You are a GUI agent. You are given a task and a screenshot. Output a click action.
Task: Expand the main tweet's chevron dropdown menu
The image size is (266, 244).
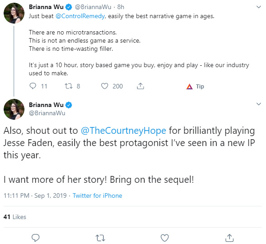[x=259, y=104]
